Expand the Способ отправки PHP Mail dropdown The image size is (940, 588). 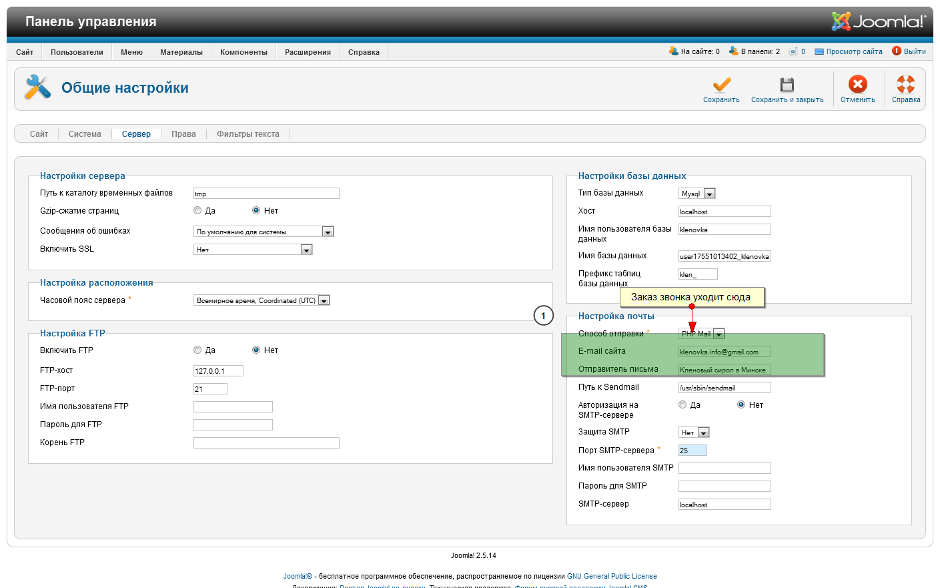[702, 334]
